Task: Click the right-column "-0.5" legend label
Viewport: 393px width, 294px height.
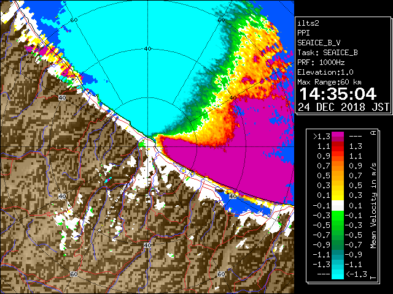Action: point(354,235)
